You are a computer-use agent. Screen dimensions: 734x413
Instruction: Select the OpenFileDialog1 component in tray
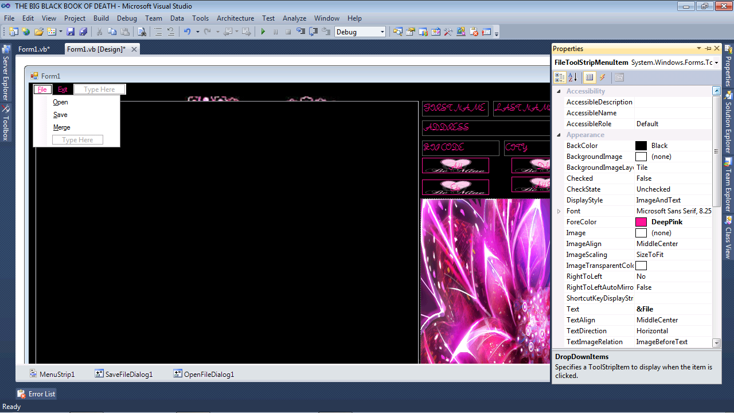(204, 374)
